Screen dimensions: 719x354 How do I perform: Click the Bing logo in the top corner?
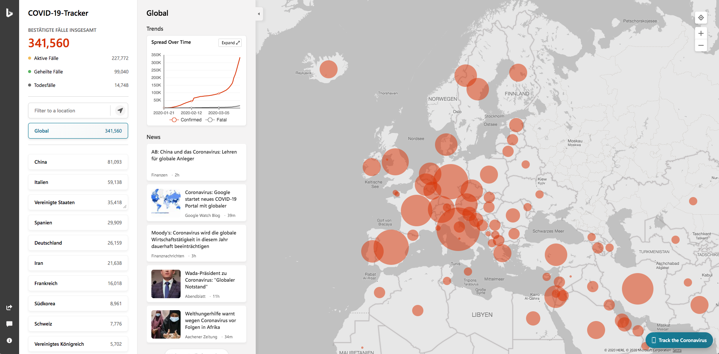coord(9,12)
